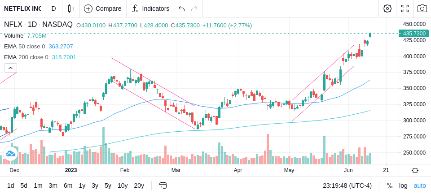
Task: Set range to 1d
Action: pos(11,185)
